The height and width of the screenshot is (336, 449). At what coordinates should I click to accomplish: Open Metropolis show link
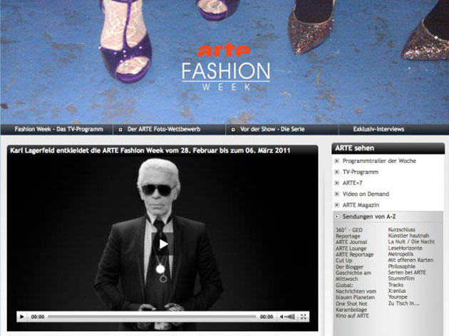coord(401,254)
